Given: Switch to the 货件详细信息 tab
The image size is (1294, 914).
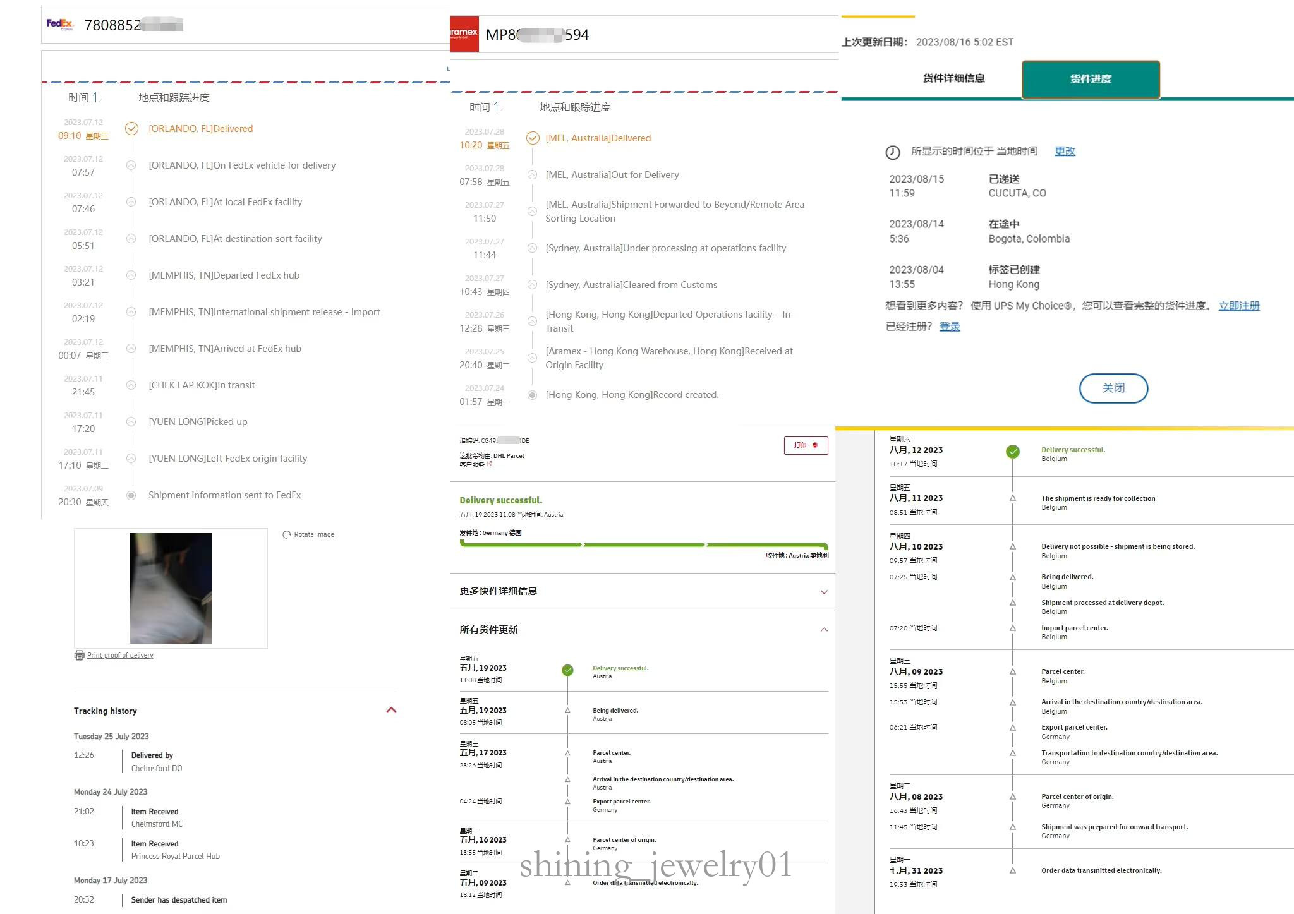Looking at the screenshot, I should [x=953, y=78].
